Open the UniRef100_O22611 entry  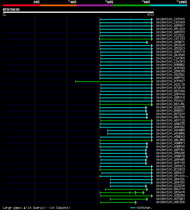coord(170,35)
